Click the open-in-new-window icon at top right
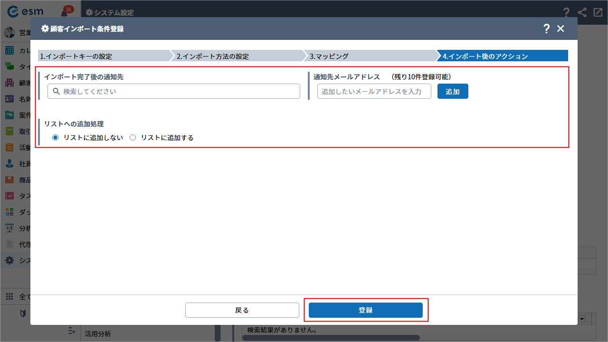This screenshot has height=342, width=608. pos(598,12)
